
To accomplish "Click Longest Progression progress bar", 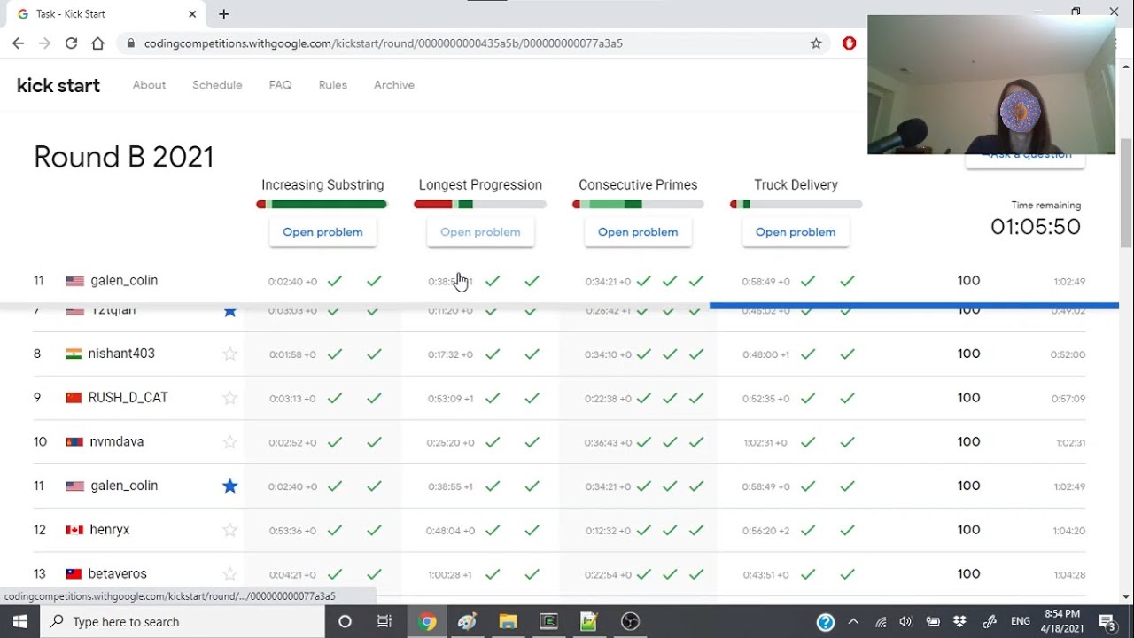I will coord(480,205).
